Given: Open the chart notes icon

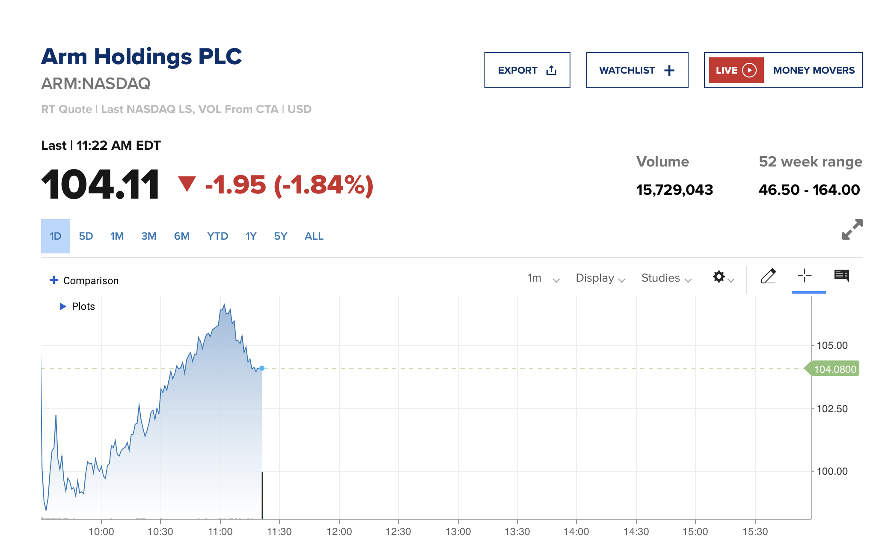Looking at the screenshot, I should click(x=841, y=276).
